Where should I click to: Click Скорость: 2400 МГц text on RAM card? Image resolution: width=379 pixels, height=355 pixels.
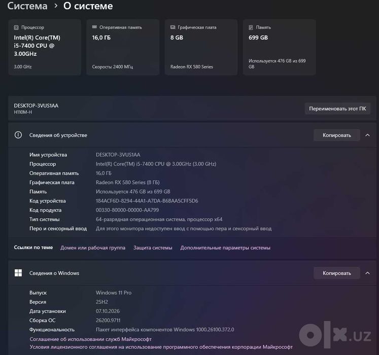point(113,67)
